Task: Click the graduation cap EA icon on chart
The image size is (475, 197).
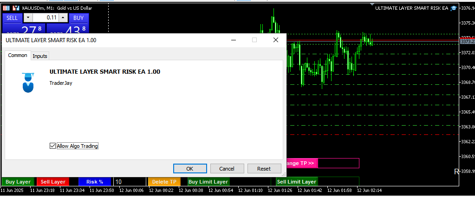Action: pos(454,8)
